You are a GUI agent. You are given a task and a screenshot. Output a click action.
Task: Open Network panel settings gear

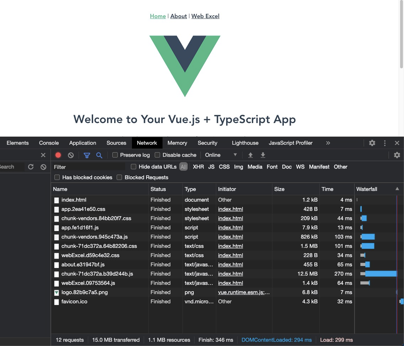pos(397,155)
